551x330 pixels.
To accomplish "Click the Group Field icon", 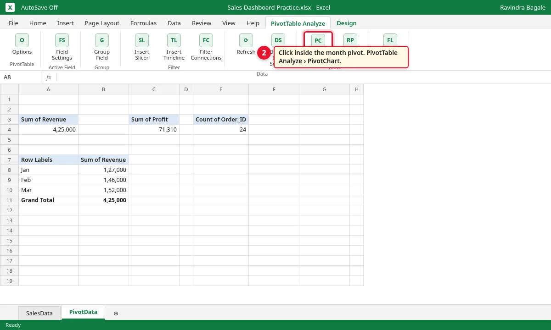I will click(x=102, y=40).
